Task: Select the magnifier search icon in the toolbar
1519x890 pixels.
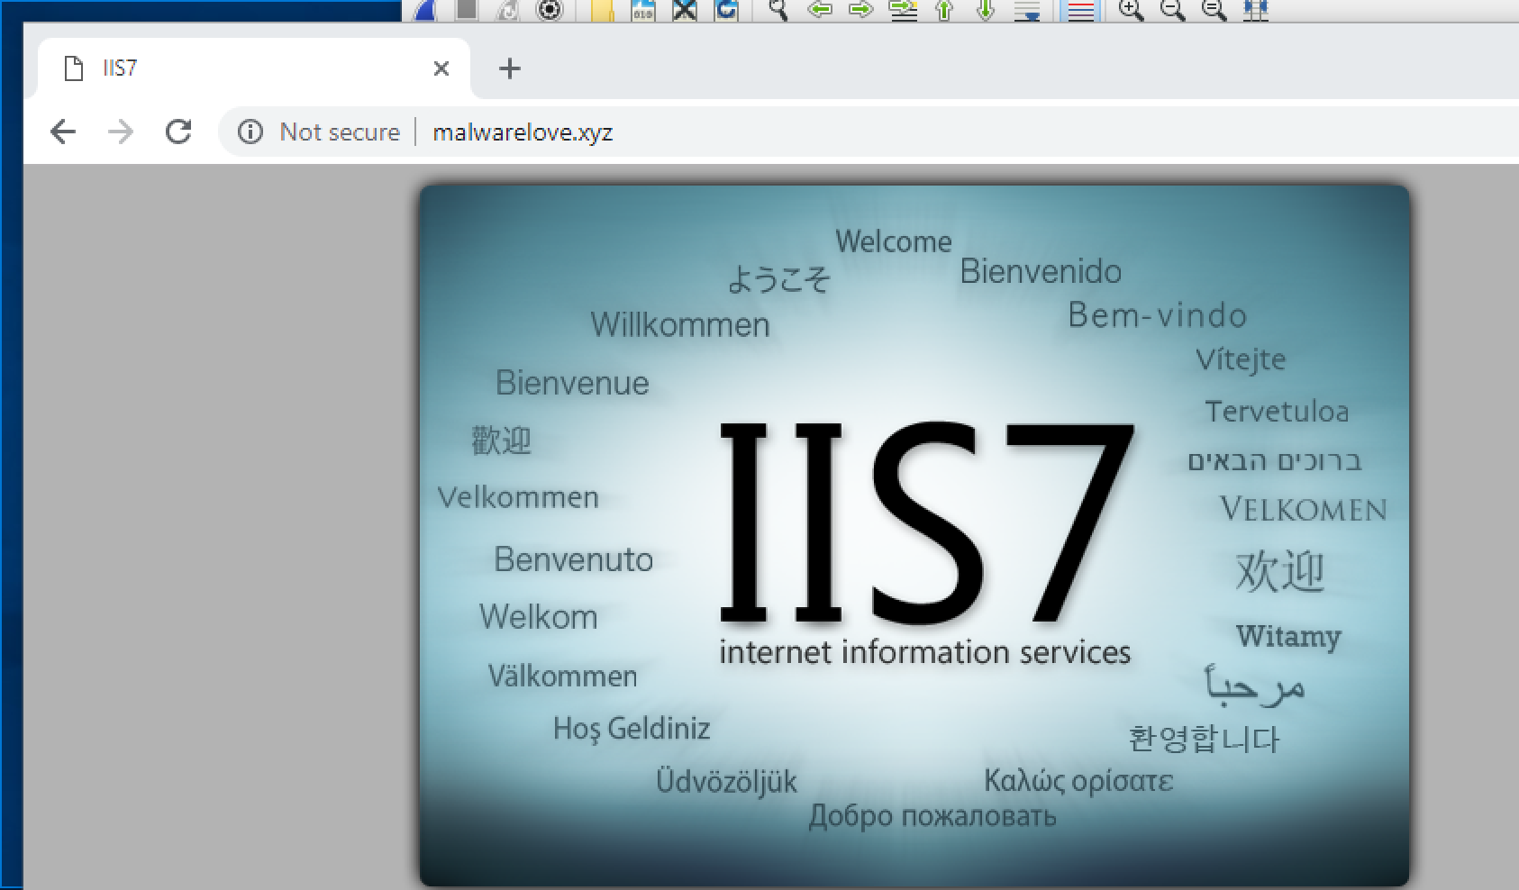Action: pos(776,11)
